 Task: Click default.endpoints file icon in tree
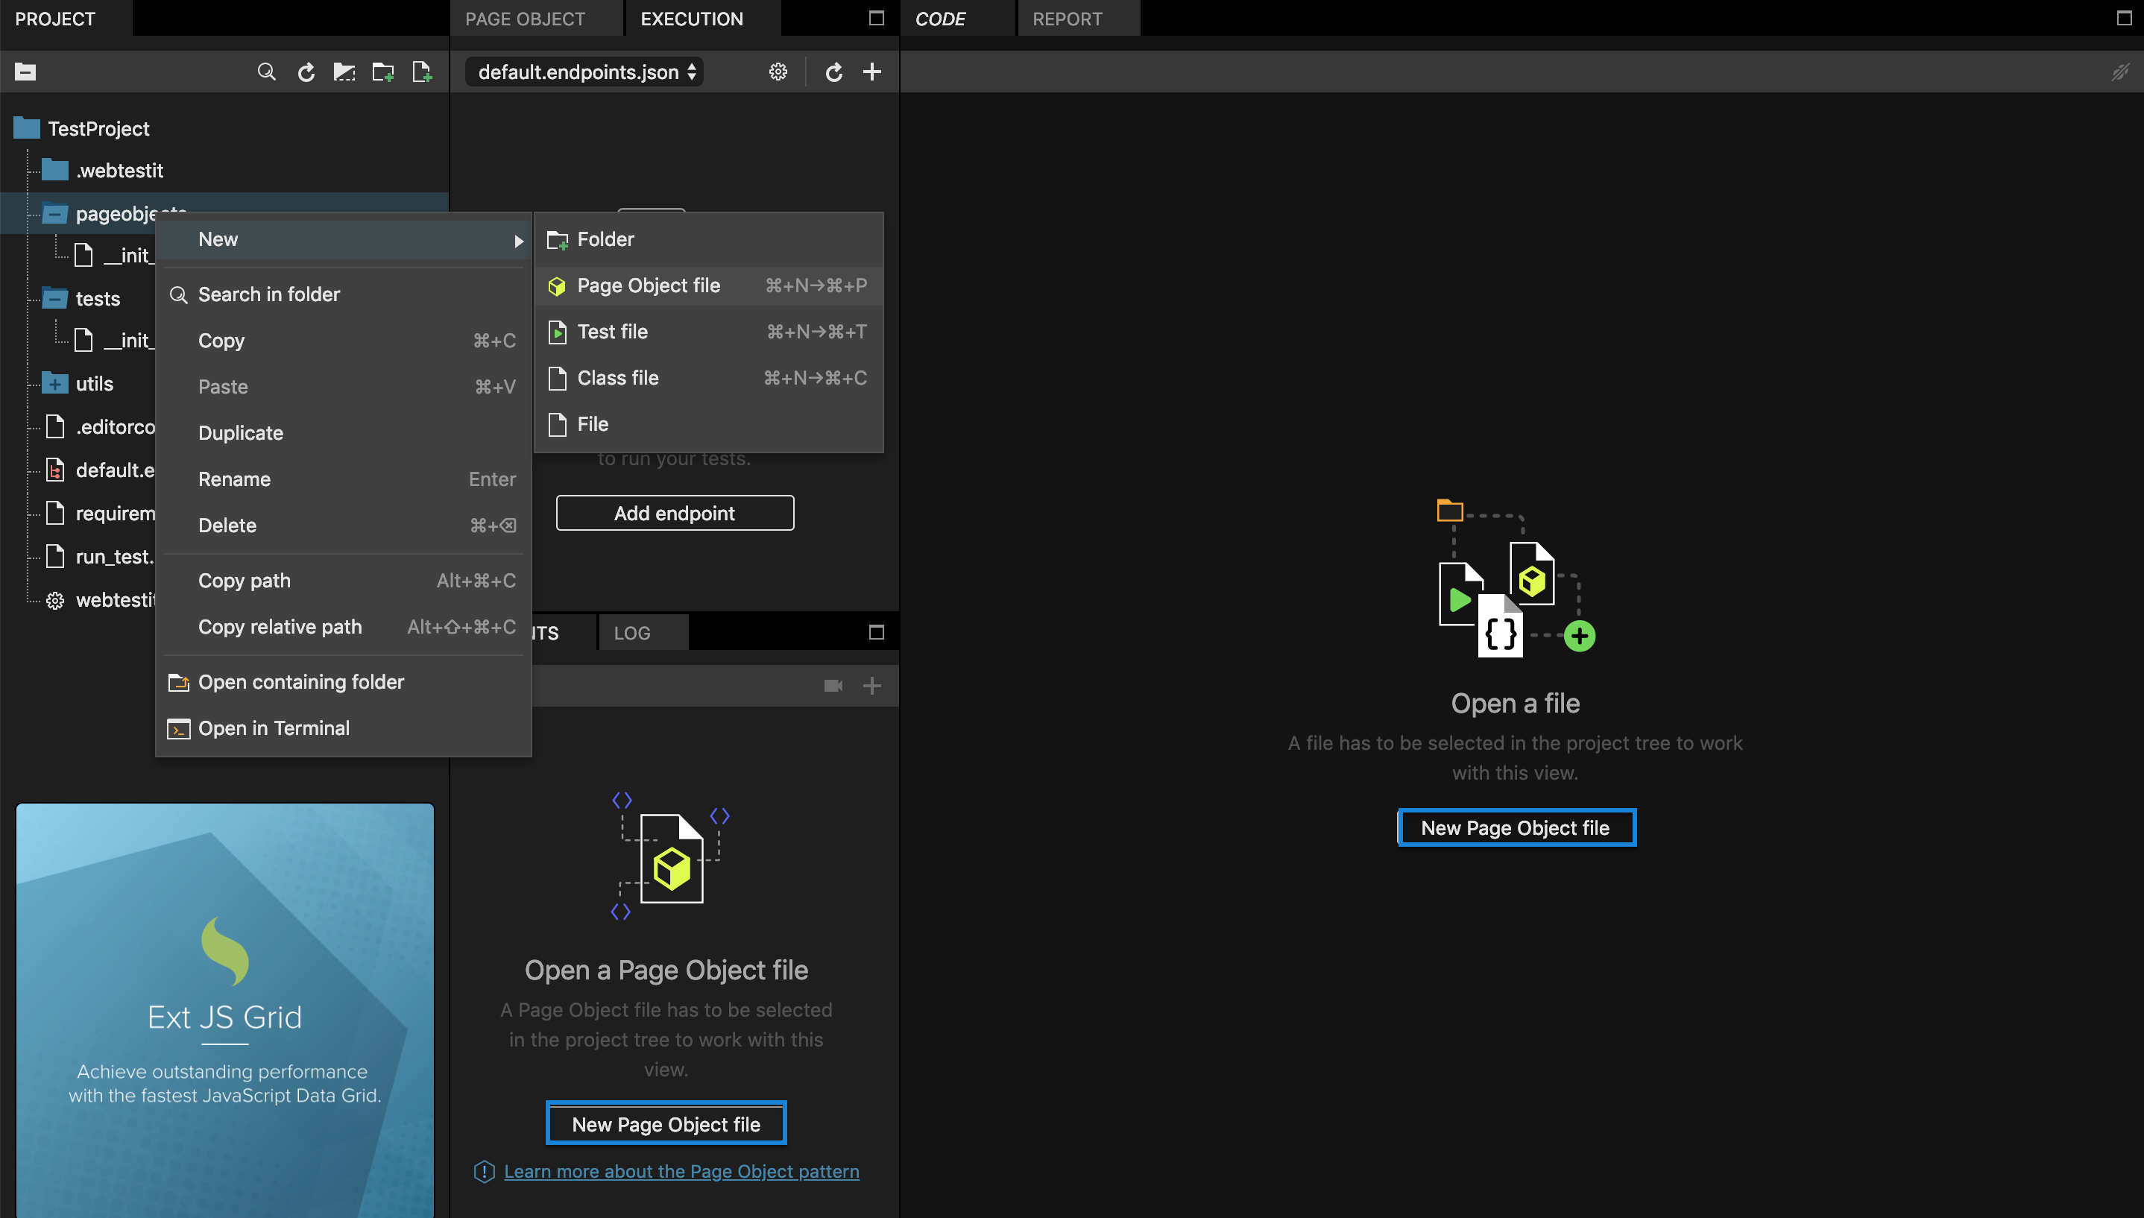pyautogui.click(x=55, y=470)
